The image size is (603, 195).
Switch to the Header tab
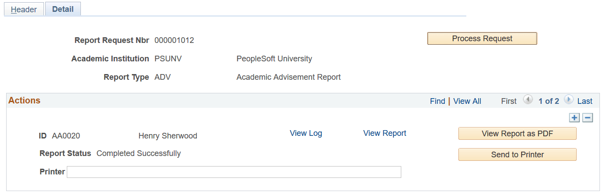24,10
